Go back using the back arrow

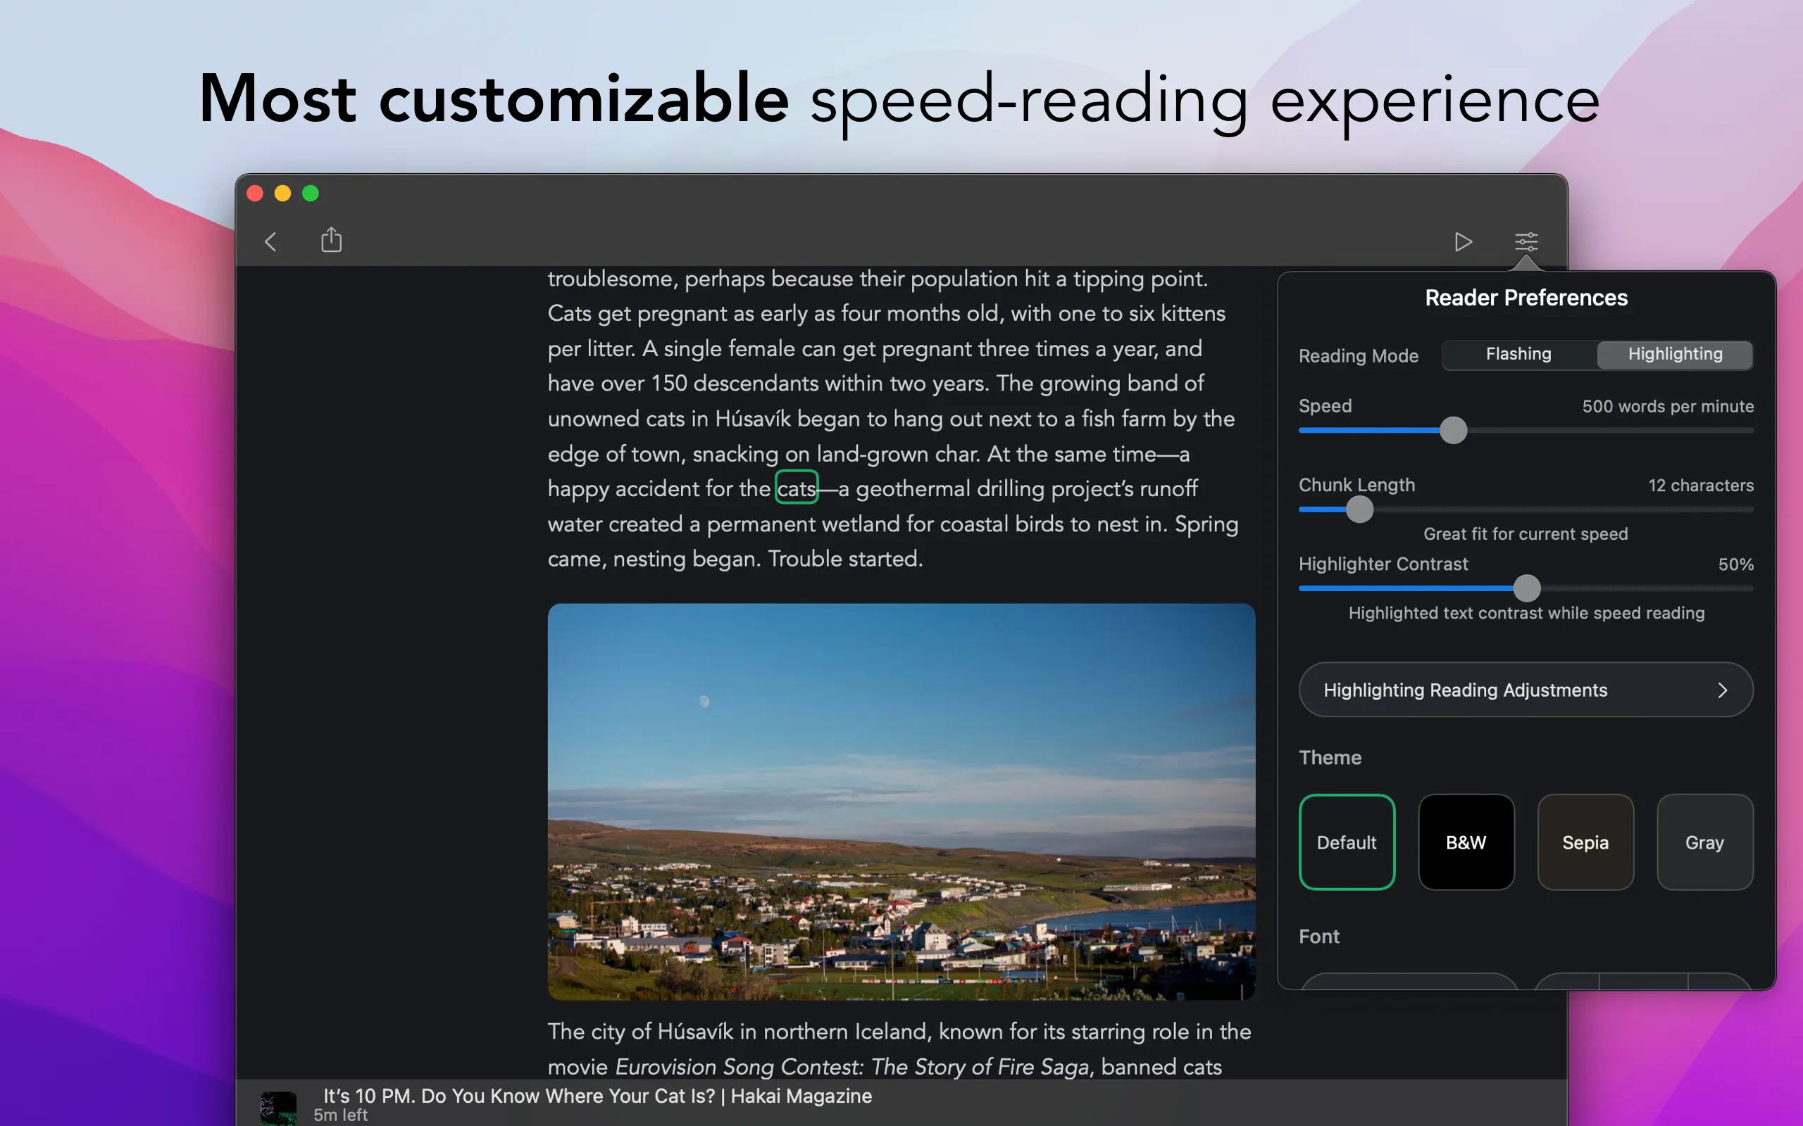click(270, 241)
